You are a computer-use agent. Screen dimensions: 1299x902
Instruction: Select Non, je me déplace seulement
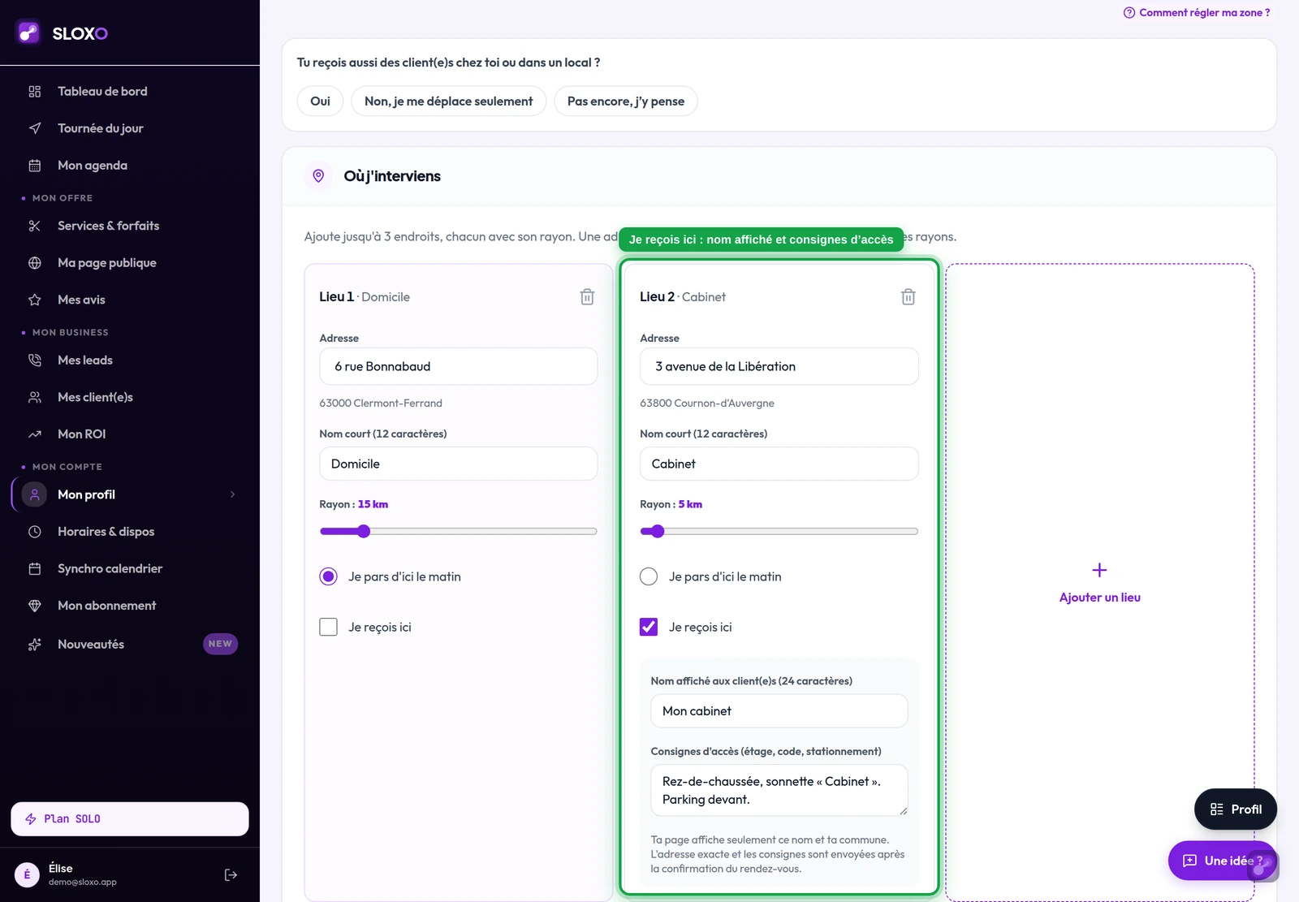point(449,101)
